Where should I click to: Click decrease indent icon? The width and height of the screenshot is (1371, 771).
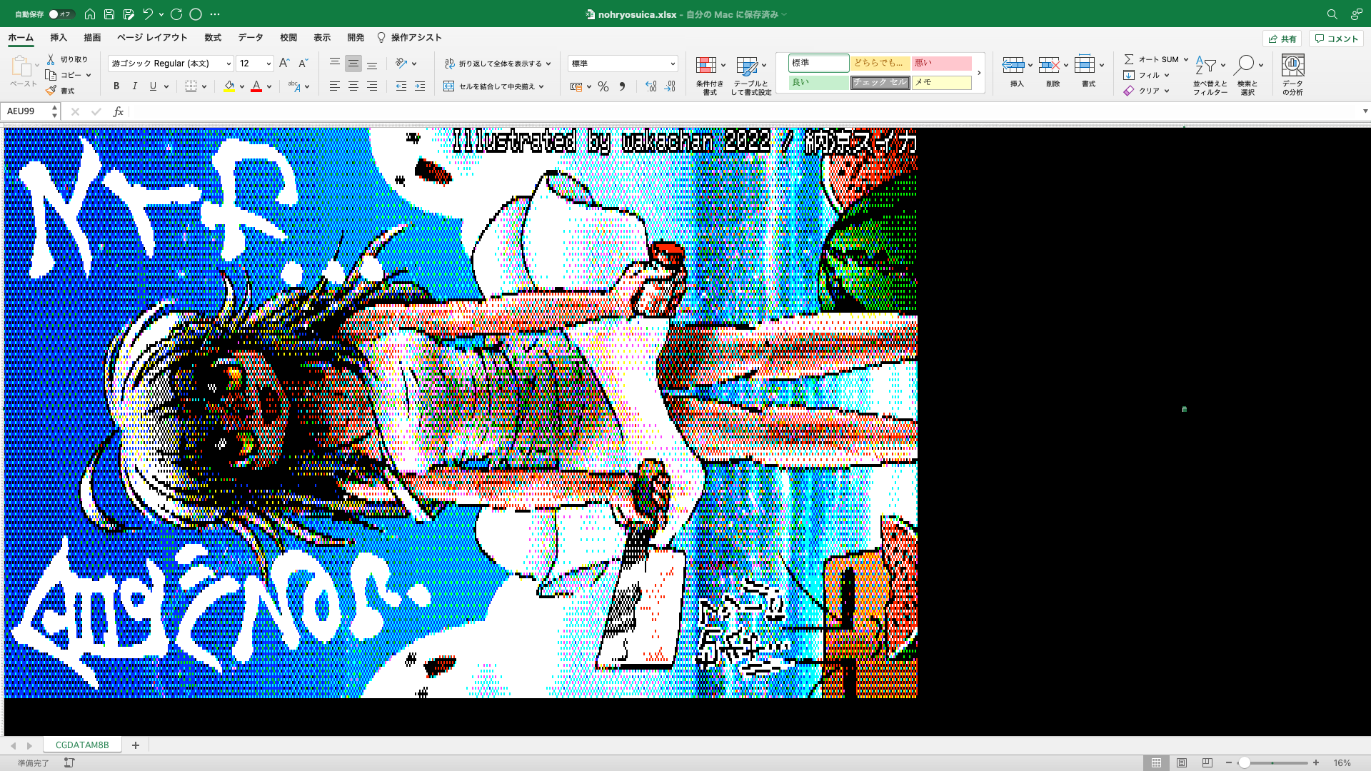tap(401, 86)
